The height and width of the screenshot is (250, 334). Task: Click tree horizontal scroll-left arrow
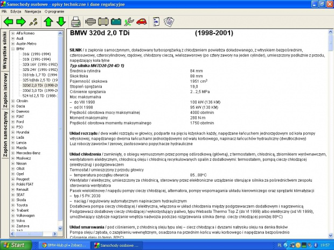(12, 234)
